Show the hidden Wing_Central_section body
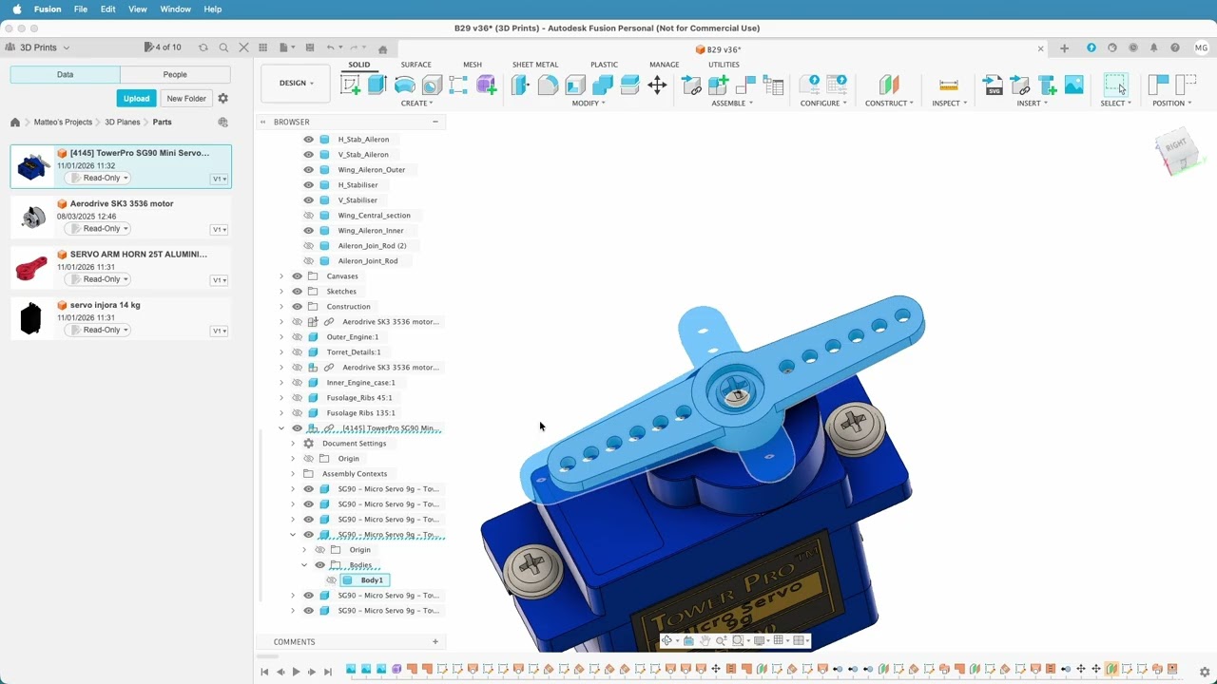Screen dimensions: 1217x684 coord(308,216)
